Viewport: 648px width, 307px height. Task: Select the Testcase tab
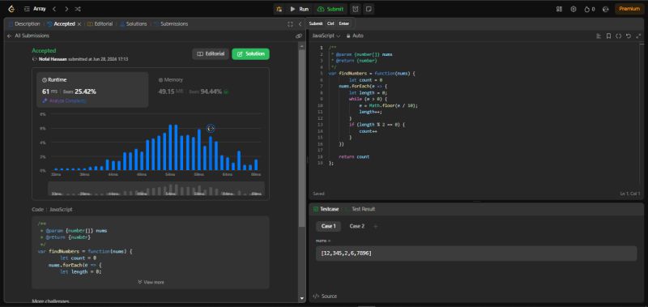pos(326,209)
